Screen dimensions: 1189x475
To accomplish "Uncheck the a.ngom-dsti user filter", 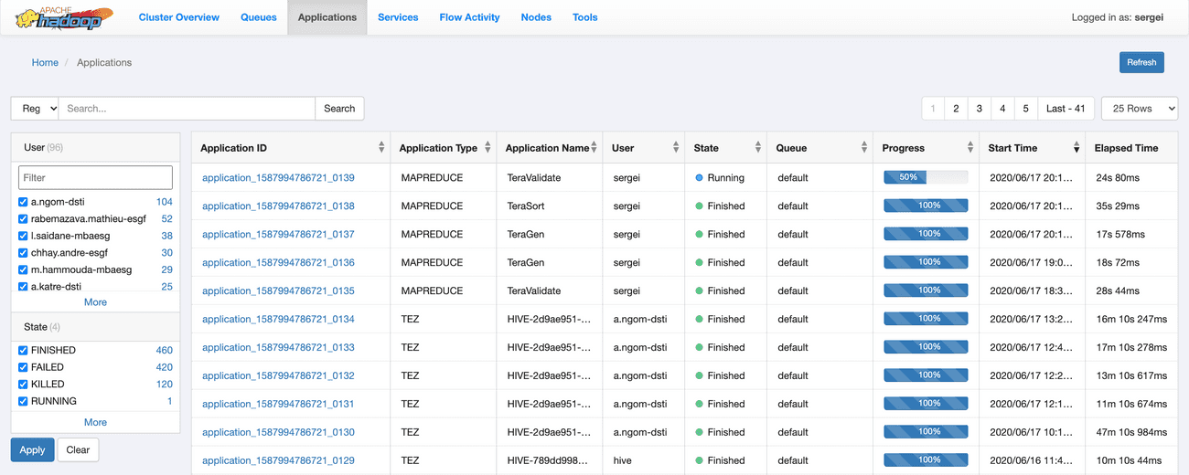I will [x=23, y=203].
